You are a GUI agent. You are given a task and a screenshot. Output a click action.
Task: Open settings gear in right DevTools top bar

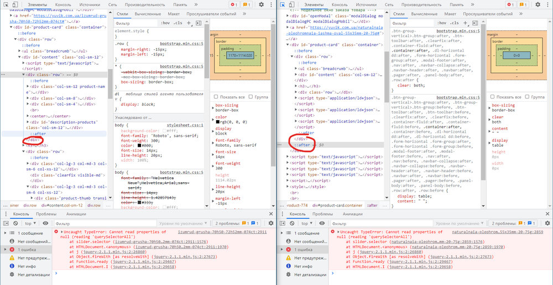click(x=538, y=4)
